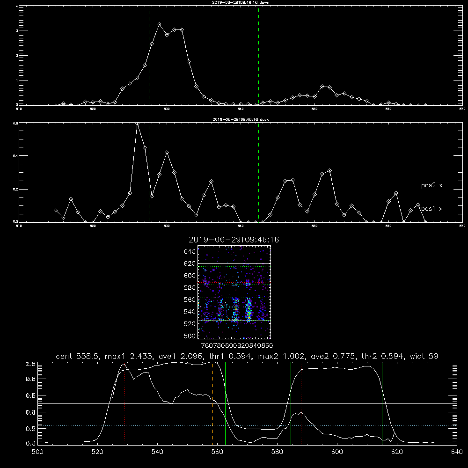Click the '2' tick label on dawn y-axis
This screenshot has height=468, width=468.
(17, 56)
